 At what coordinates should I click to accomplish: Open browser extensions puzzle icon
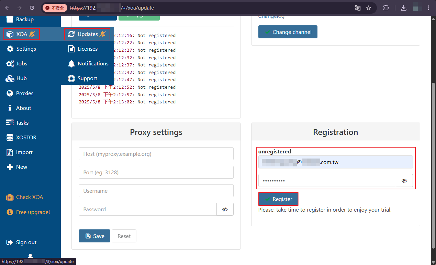pyautogui.click(x=386, y=8)
